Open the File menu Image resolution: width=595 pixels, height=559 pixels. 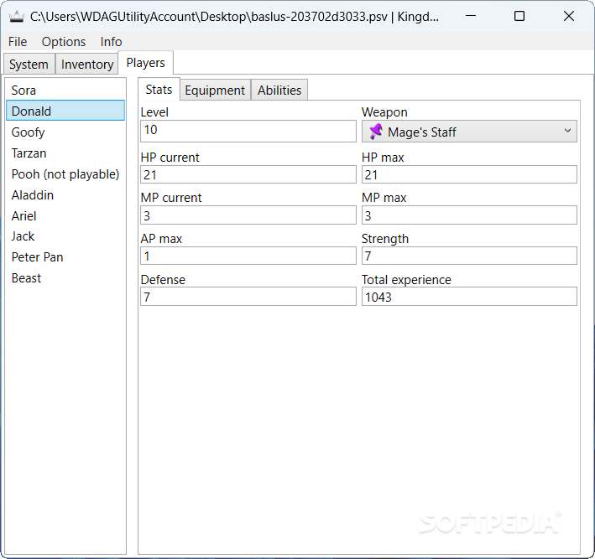click(18, 42)
